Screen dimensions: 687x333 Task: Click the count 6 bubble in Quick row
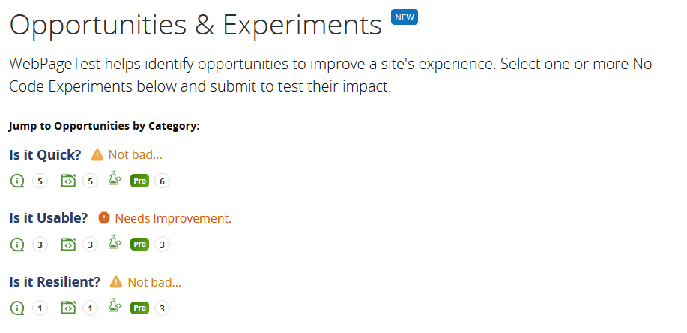[162, 181]
